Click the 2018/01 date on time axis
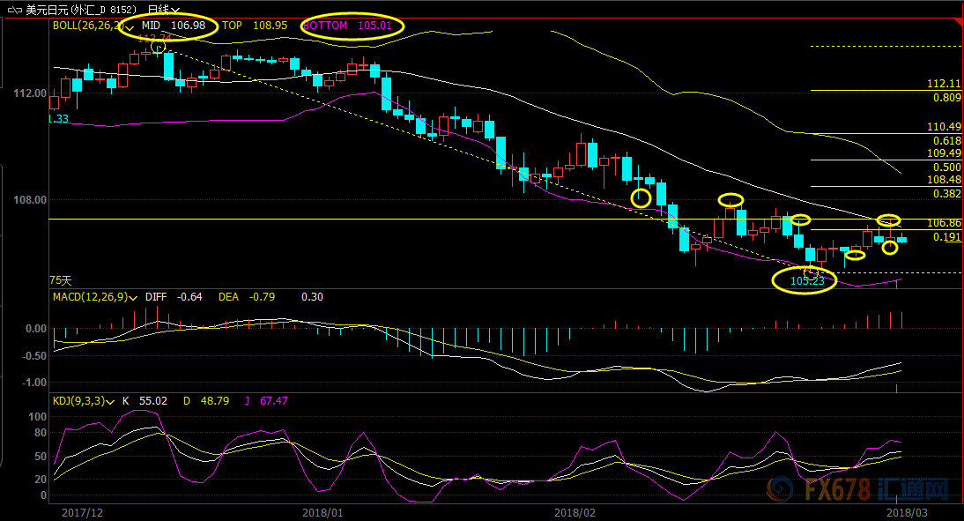Screen dimensions: 964x521 323,512
